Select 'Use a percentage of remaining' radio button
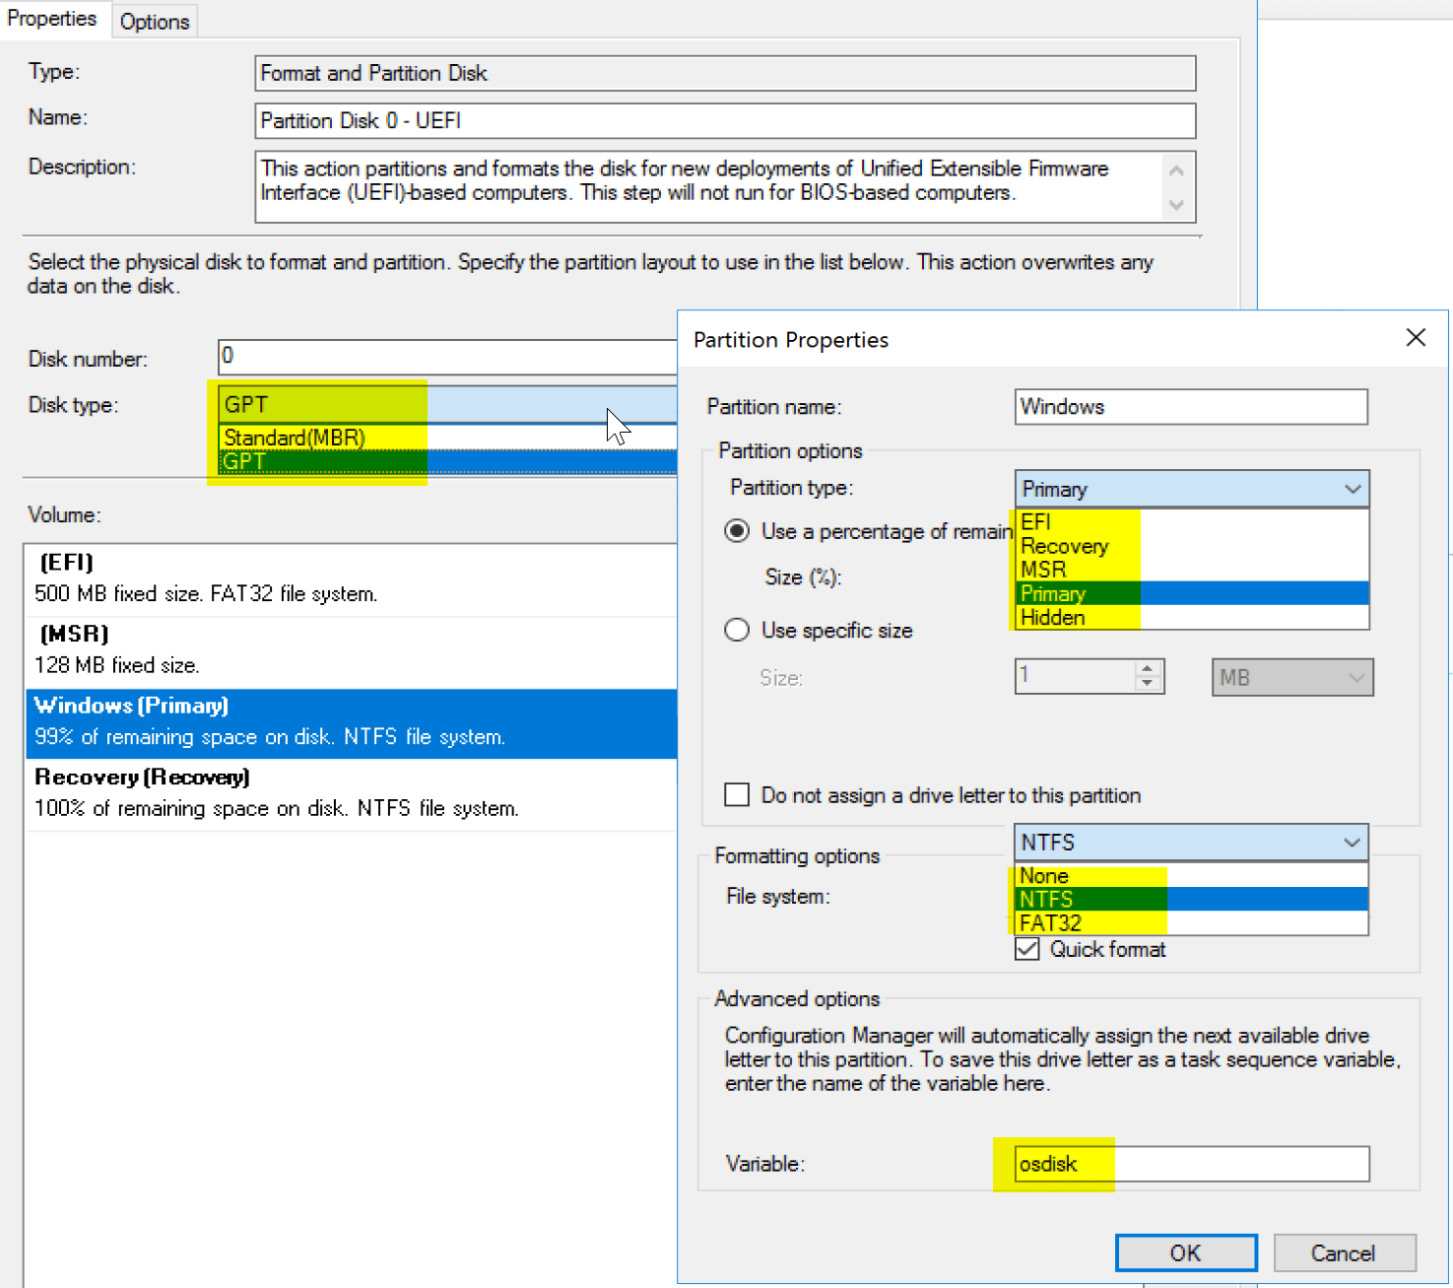The image size is (1453, 1288). point(737,531)
